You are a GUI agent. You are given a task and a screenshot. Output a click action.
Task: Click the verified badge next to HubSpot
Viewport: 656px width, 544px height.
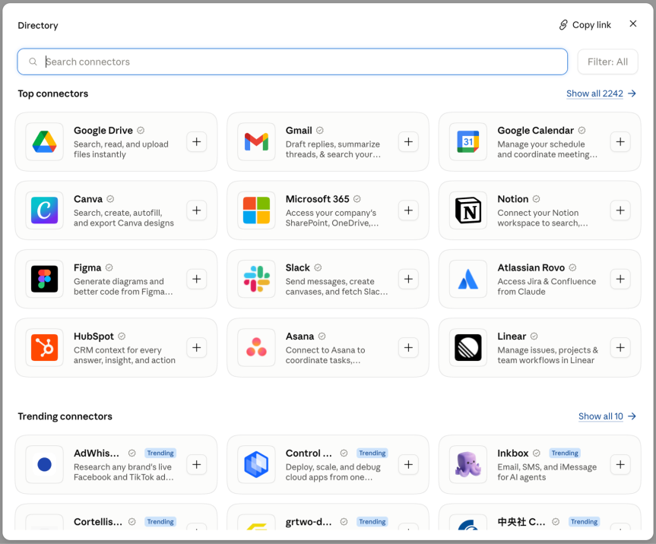pos(122,336)
